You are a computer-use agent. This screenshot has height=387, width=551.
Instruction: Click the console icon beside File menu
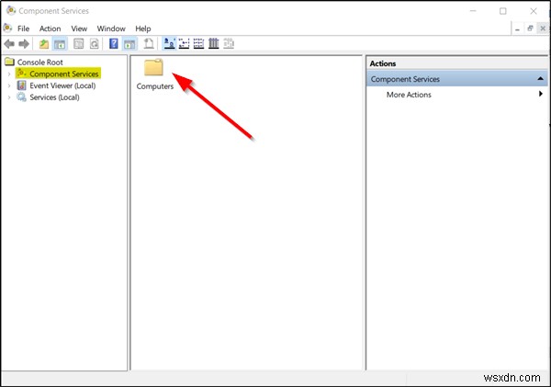coord(7,28)
